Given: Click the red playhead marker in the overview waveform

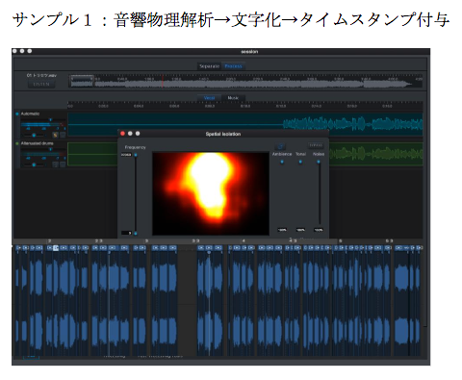Looking at the screenshot, I should click(163, 82).
